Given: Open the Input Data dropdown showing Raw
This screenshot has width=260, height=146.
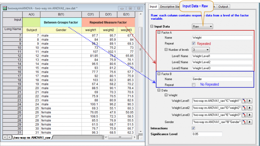Looking at the screenshot, I should (x=202, y=26).
